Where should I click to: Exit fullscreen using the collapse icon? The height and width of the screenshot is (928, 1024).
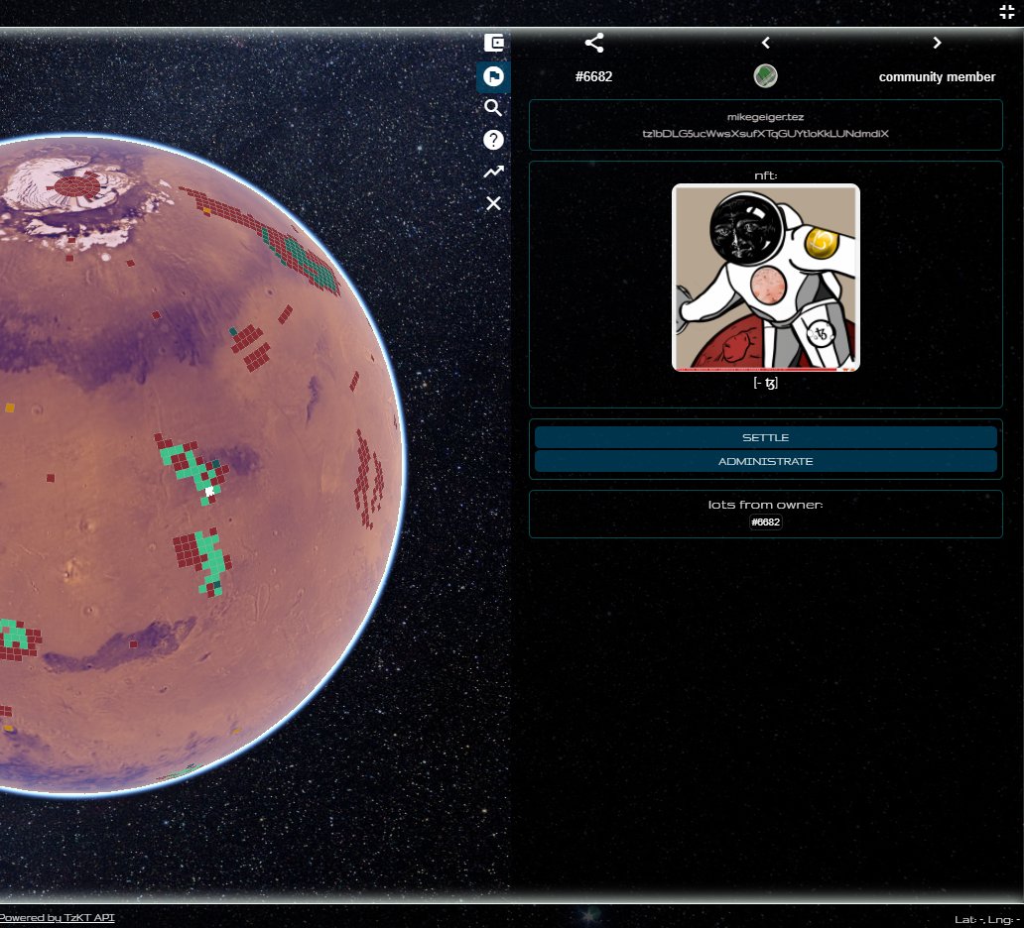(x=1006, y=12)
